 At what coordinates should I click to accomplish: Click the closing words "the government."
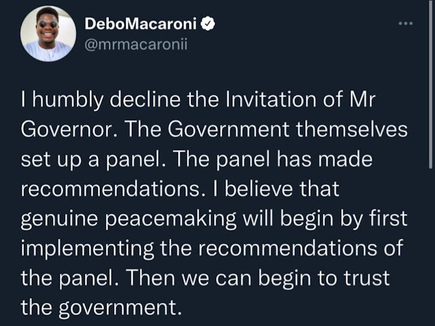(x=101, y=308)
